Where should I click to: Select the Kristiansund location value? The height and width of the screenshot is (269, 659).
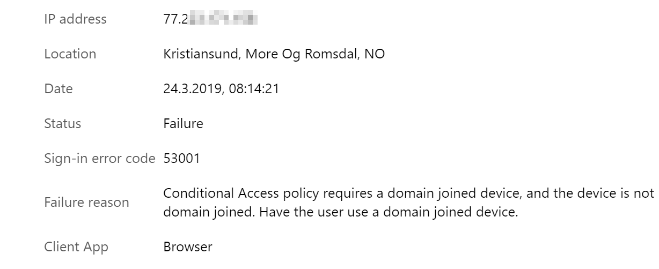pyautogui.click(x=274, y=54)
